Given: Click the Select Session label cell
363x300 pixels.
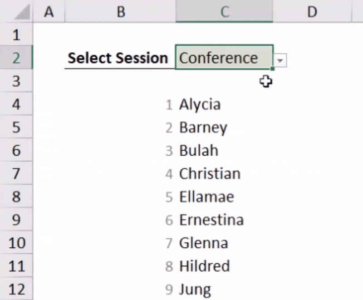Looking at the screenshot, I should coord(118,58).
